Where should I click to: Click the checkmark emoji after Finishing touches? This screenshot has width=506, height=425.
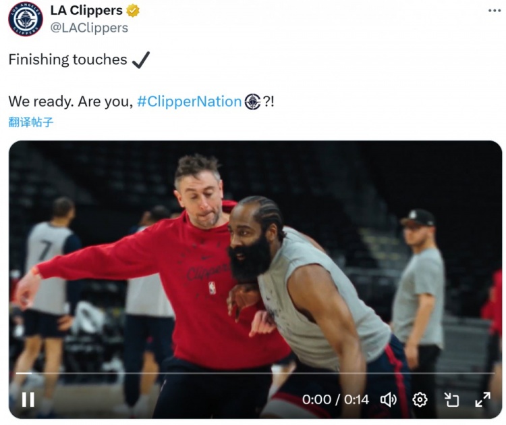(141, 59)
